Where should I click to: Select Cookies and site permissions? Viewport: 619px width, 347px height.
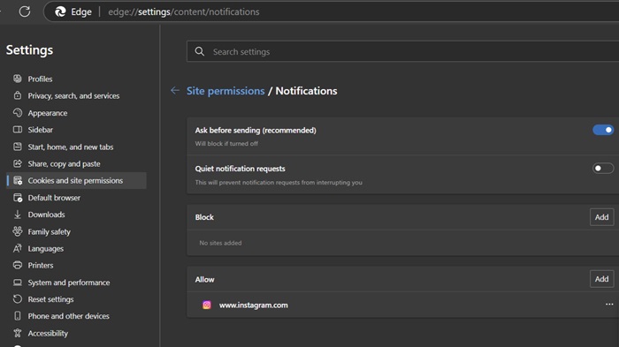(77, 181)
